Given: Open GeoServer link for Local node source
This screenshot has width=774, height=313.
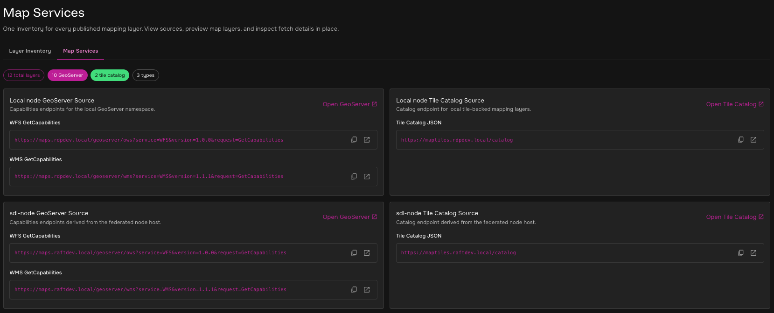Looking at the screenshot, I should pos(350,104).
